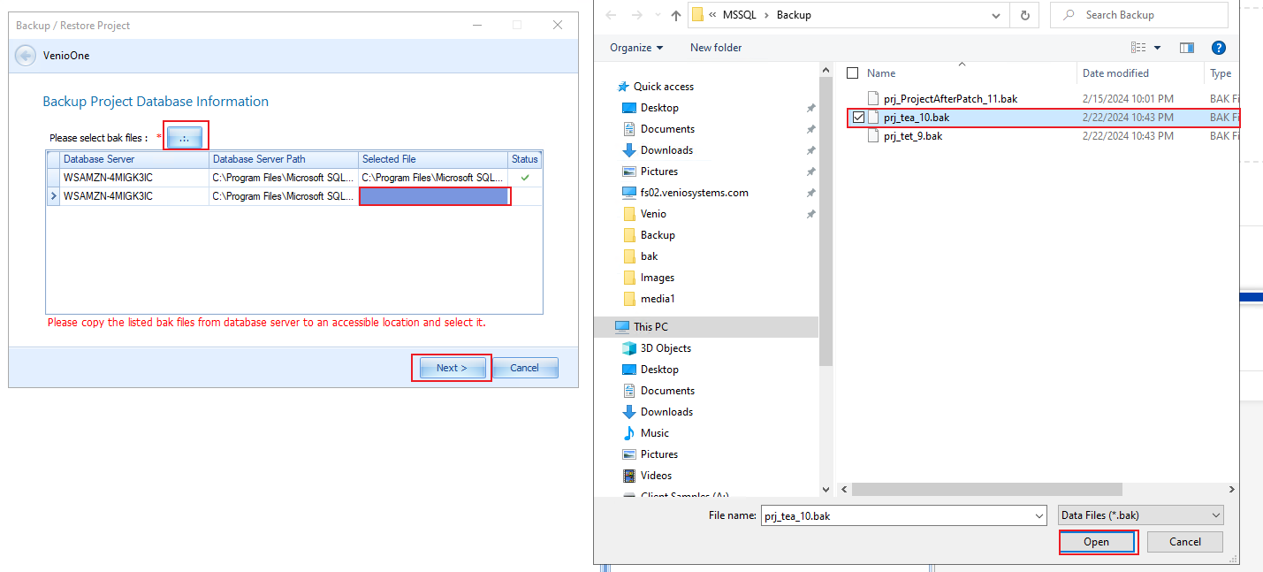Click the file list horizontal scrollbar

[x=986, y=489]
